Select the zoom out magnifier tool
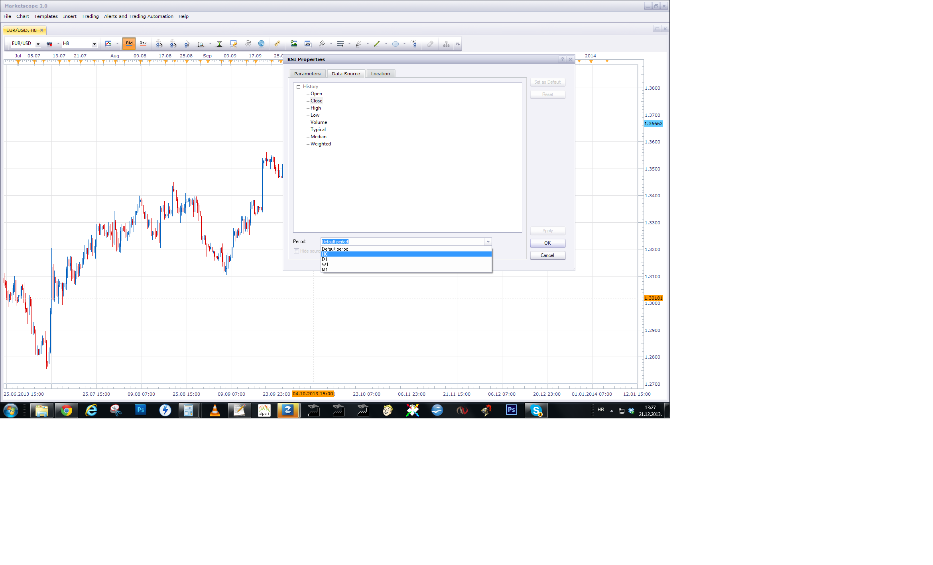The height and width of the screenshot is (565, 933). (173, 44)
